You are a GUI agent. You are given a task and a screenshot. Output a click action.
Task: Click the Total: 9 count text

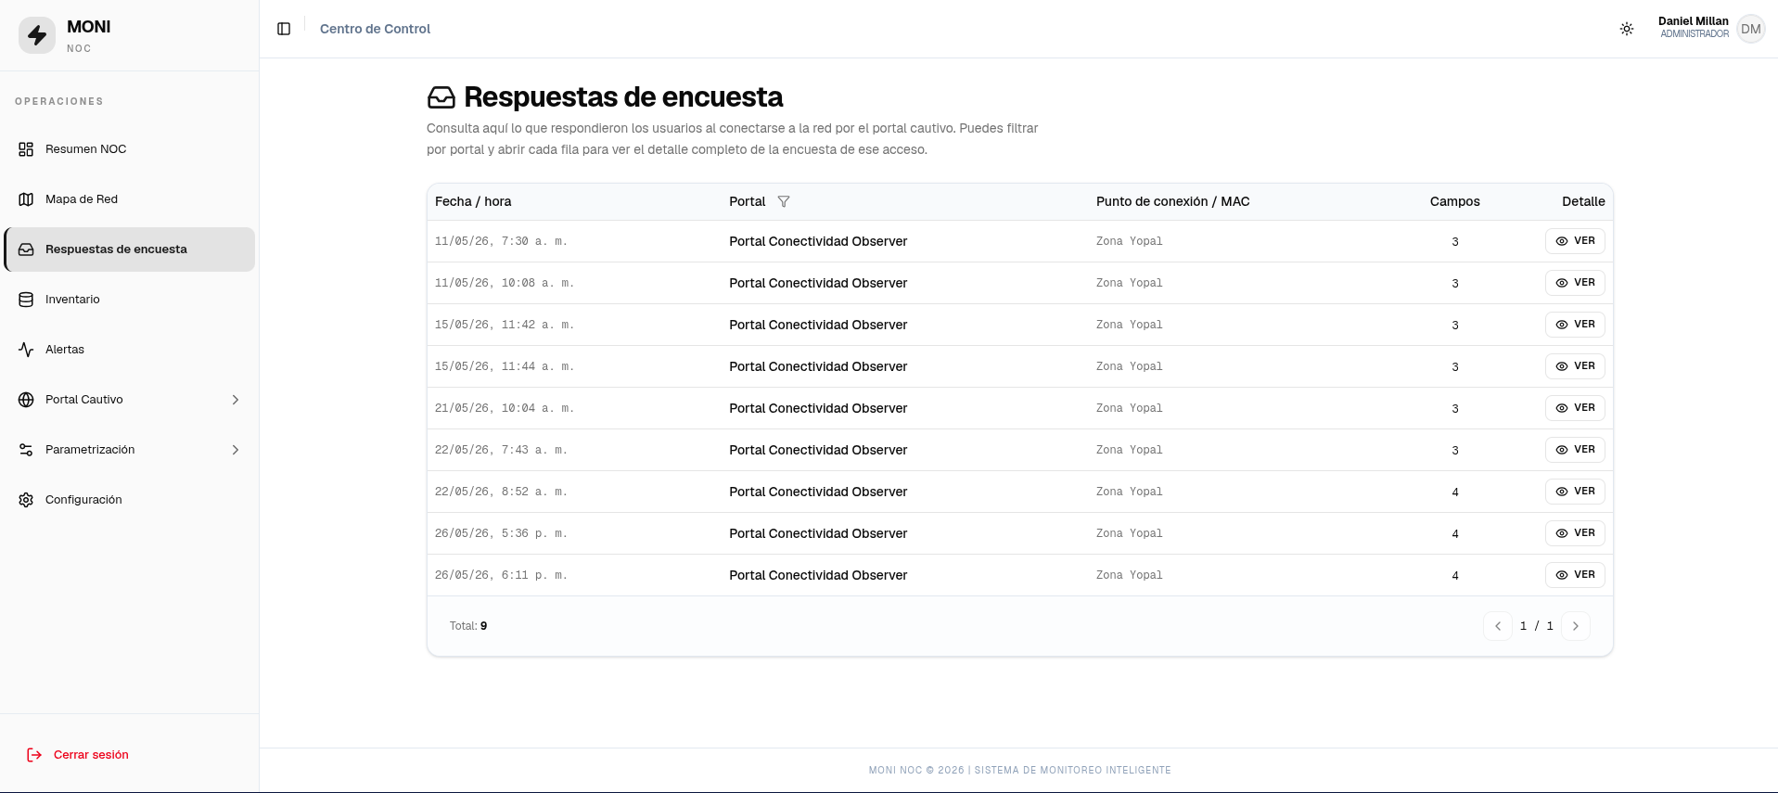[468, 626]
